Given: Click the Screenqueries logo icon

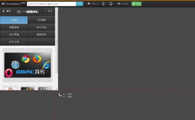Looking at the screenshot, I should (x=3, y=4).
